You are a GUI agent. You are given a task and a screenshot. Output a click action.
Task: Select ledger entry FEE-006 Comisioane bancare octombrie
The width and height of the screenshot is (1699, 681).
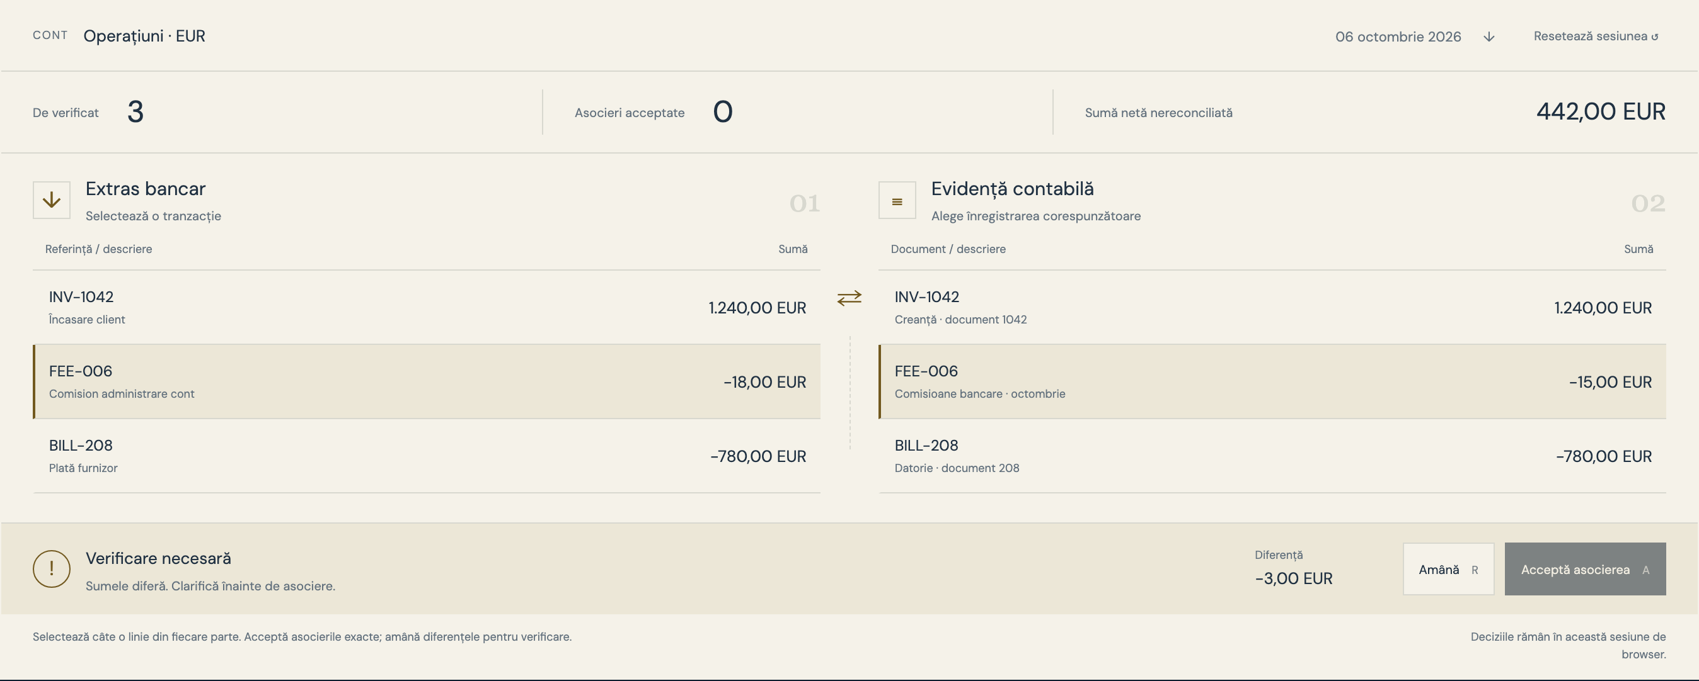pos(1272,382)
